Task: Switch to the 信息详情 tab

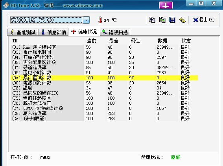Action: (x=53, y=32)
